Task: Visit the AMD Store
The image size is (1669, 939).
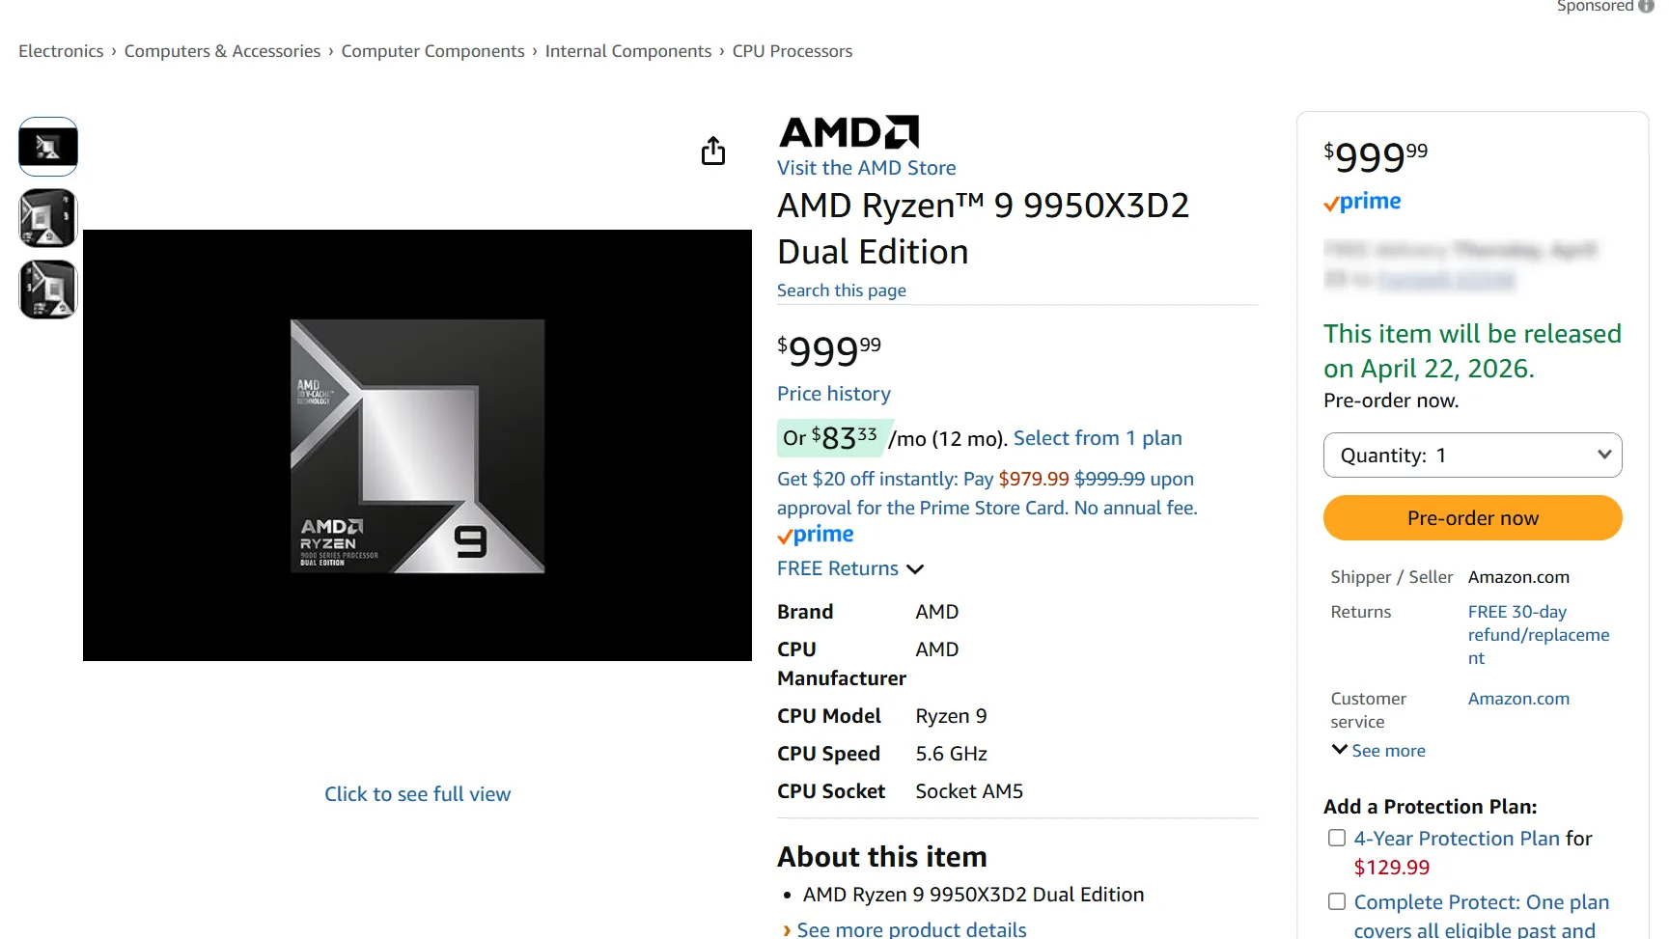Action: pos(866,167)
